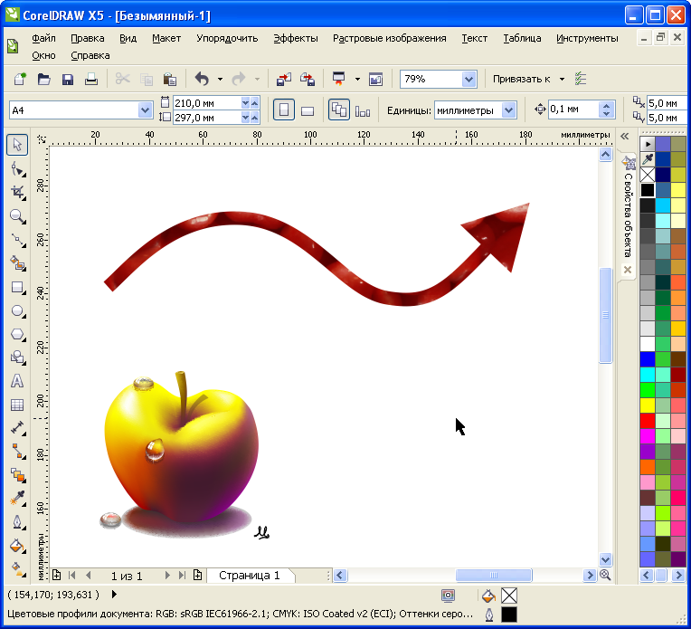Go to the first page
Viewport: 691px width, 629px height.
[72, 576]
